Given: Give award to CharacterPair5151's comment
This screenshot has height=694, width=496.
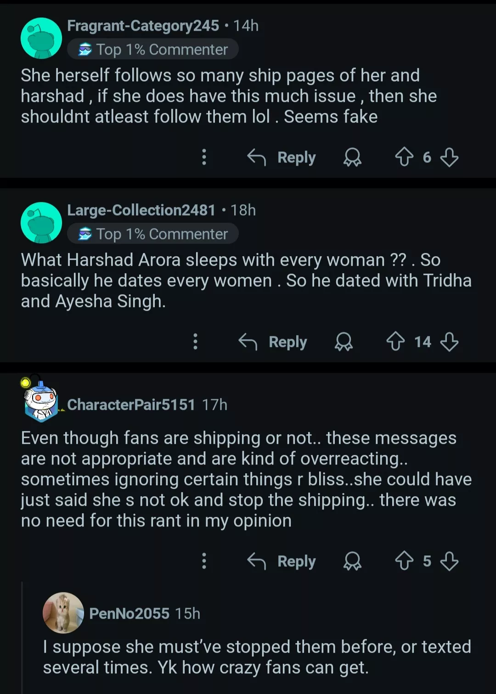Looking at the screenshot, I should (352, 561).
